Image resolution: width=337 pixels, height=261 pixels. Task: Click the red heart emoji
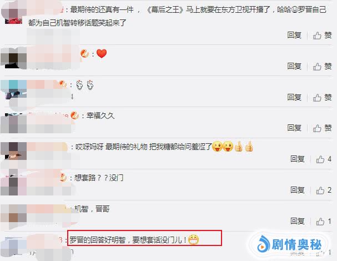coord(102,53)
